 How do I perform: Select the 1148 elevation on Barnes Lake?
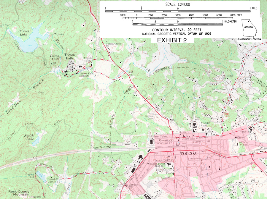point(29,46)
